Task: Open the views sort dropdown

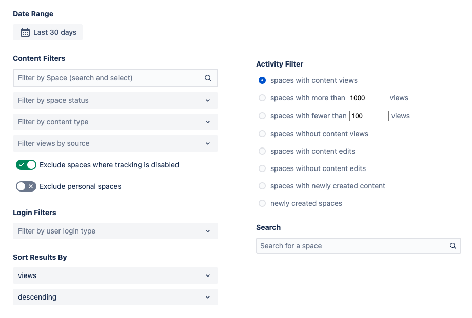Action: (115, 275)
